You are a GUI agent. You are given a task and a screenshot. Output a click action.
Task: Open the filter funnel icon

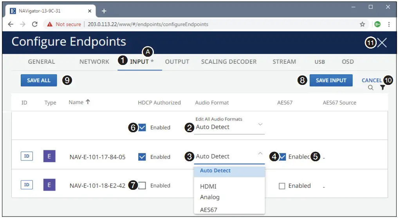pos(383,88)
